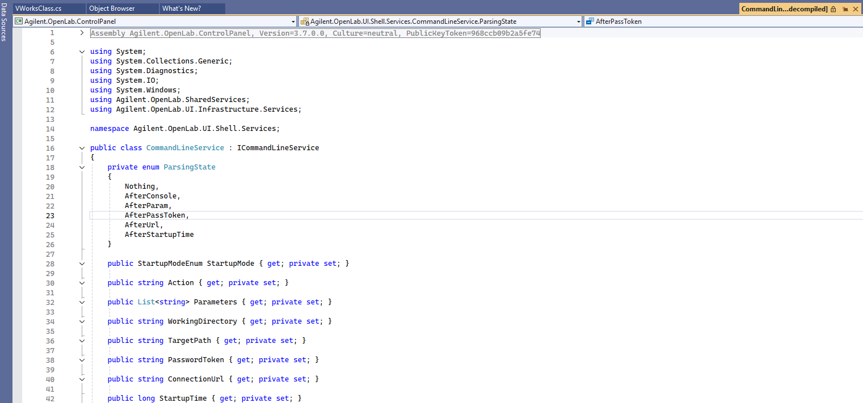
Task: Click 'using Agilent.OpenLab.UI.Infrastructure.Services;' line
Action: click(196, 109)
